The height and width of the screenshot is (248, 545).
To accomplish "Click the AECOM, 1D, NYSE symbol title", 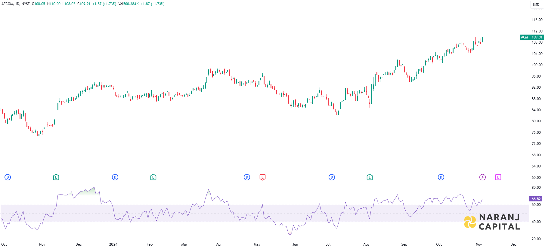I will pos(16,4).
